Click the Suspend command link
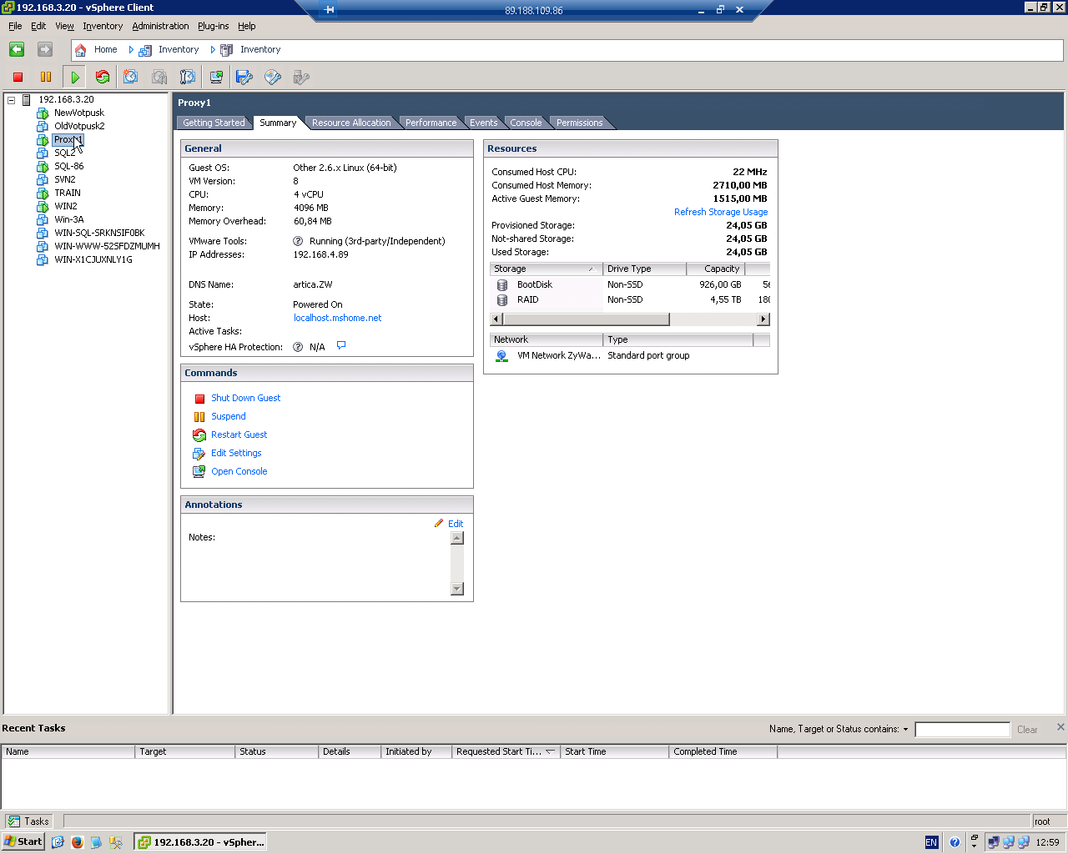 coord(228,416)
